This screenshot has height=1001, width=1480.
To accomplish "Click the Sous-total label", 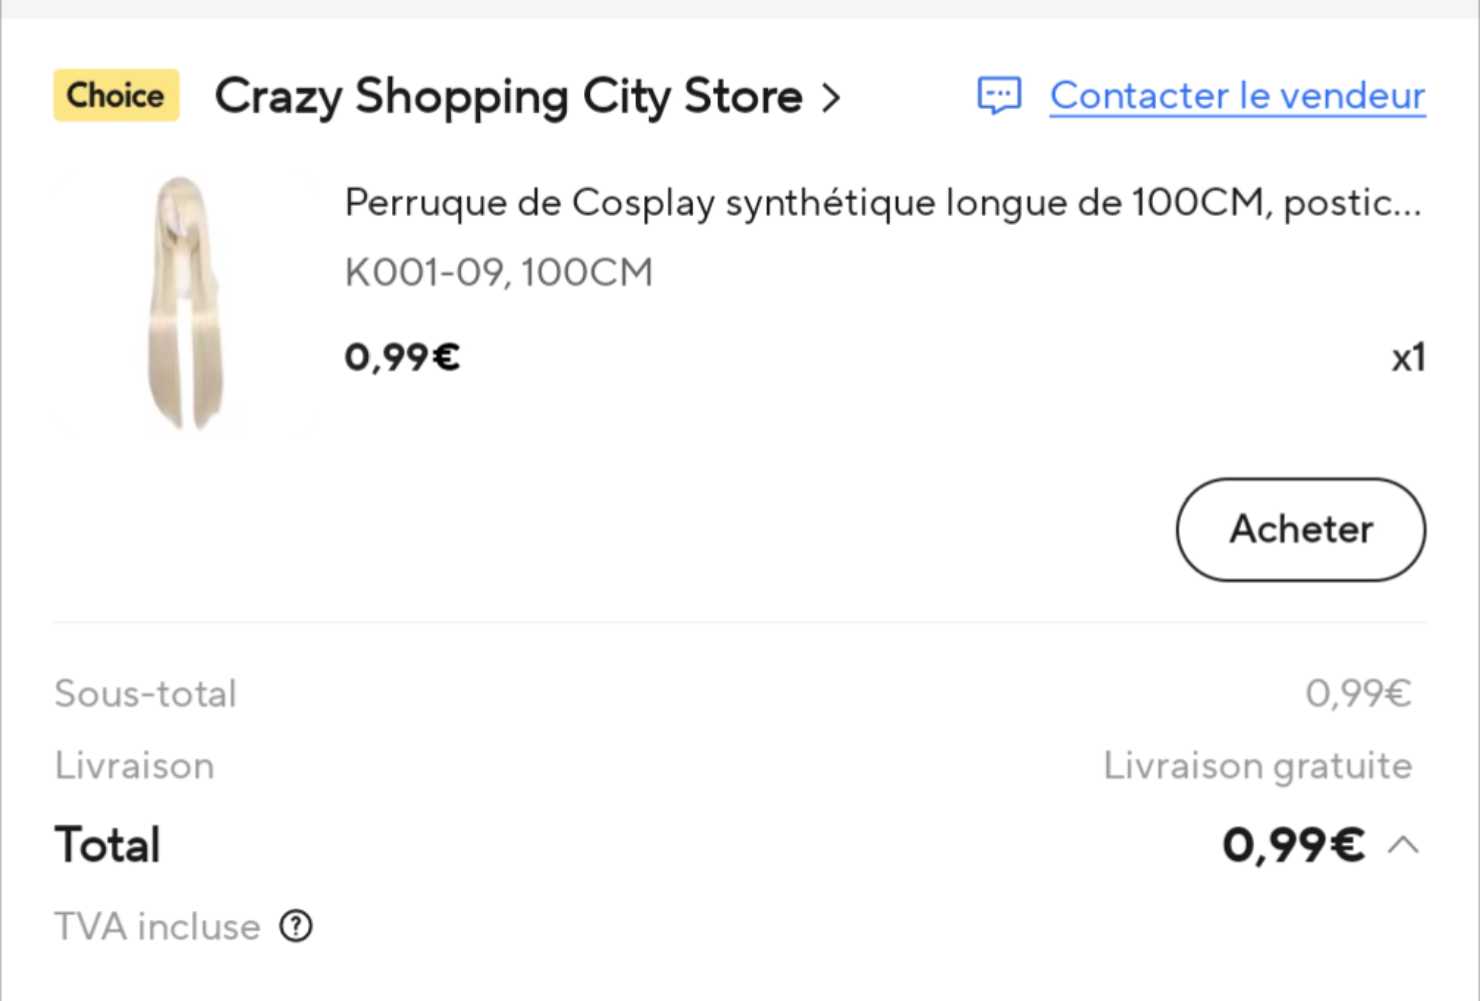I will pos(146,693).
